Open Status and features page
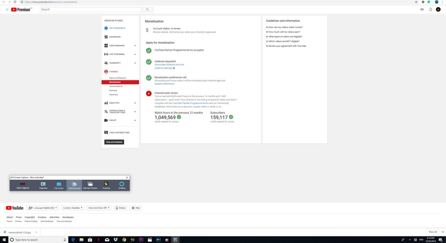 point(117,78)
